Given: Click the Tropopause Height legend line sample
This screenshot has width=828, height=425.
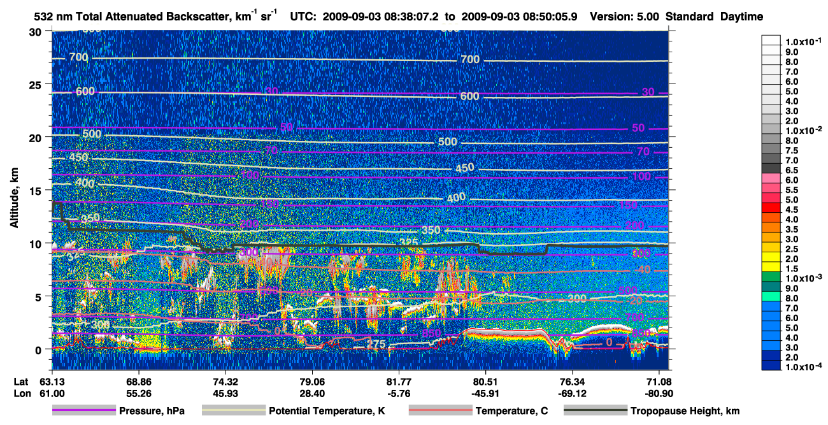Looking at the screenshot, I should pos(595,411).
